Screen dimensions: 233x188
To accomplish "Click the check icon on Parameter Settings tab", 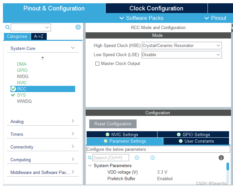I will tap(106, 141).
